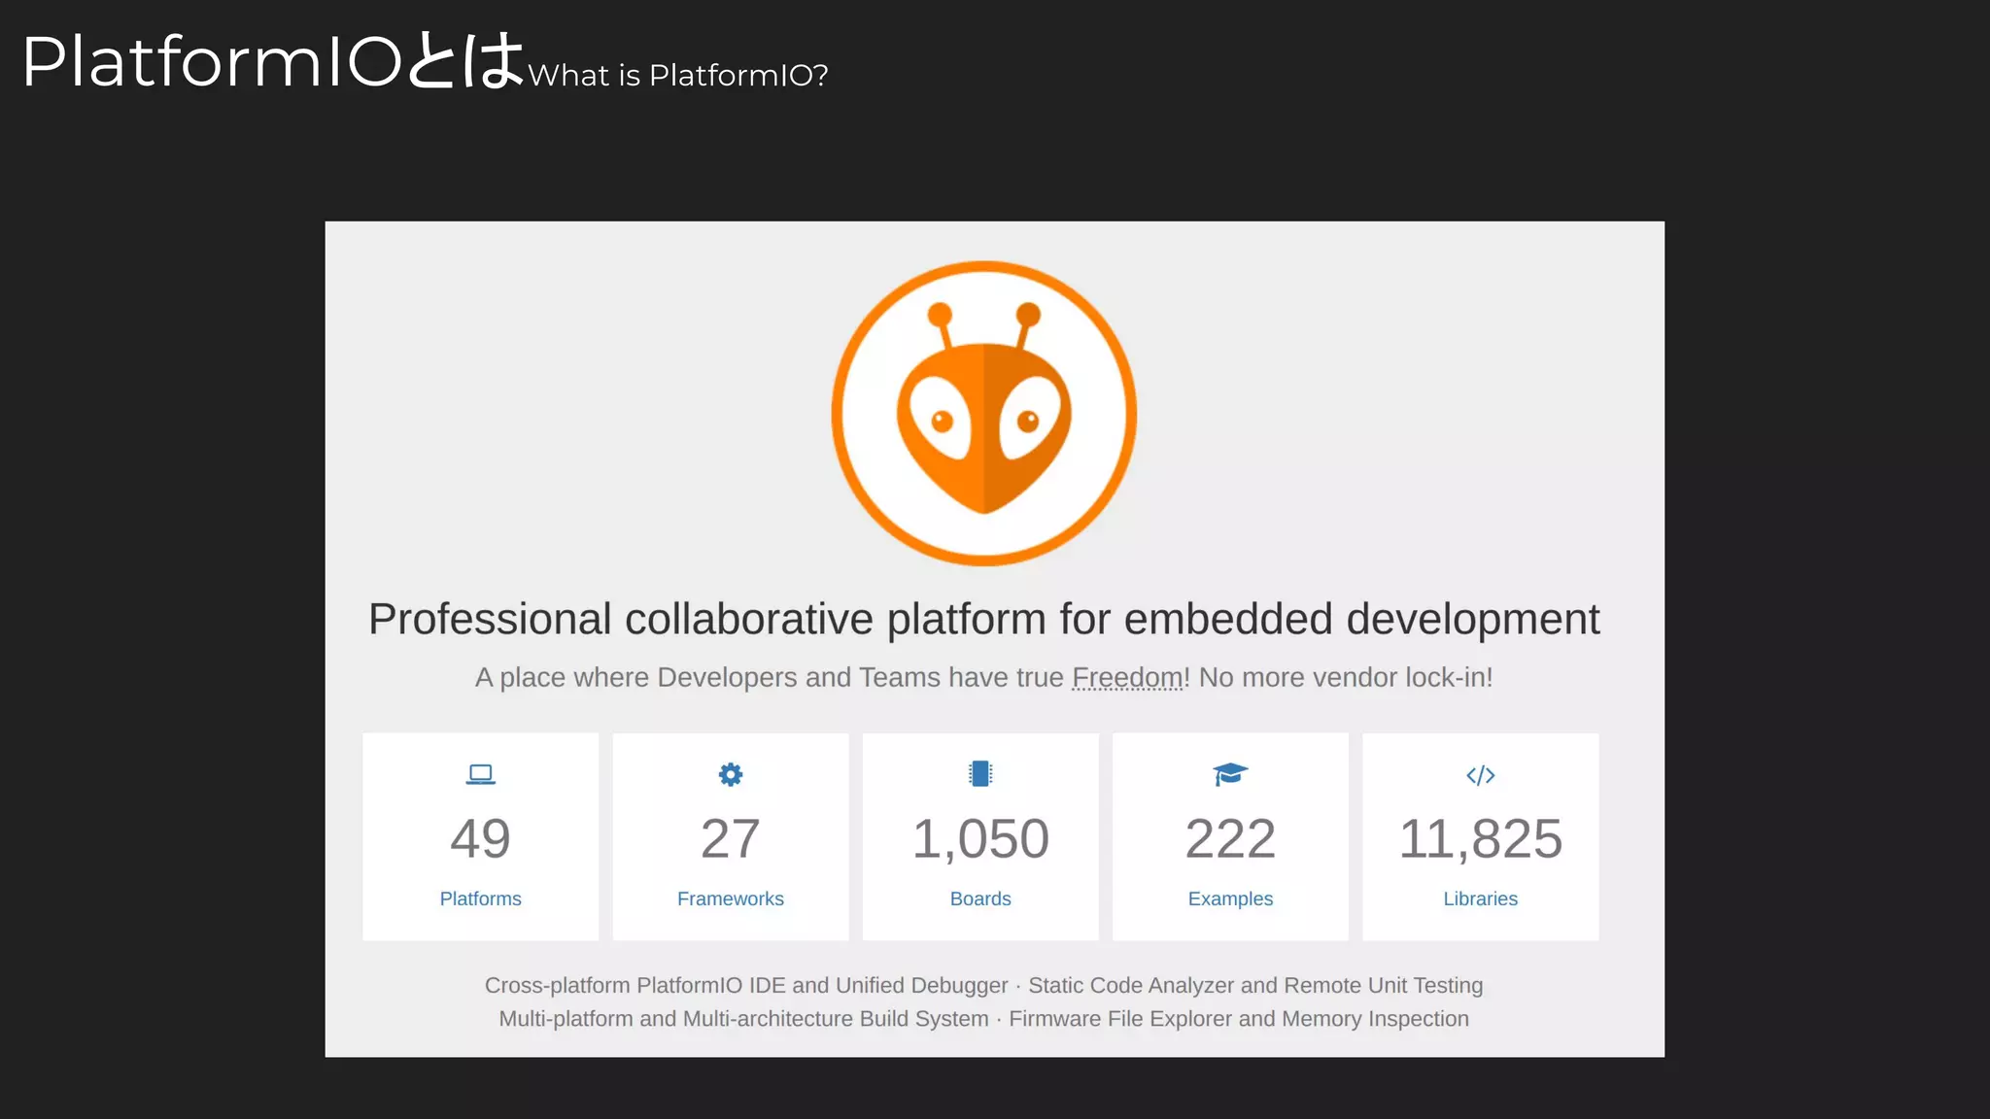Click the laptop icon above Platforms

point(480,774)
